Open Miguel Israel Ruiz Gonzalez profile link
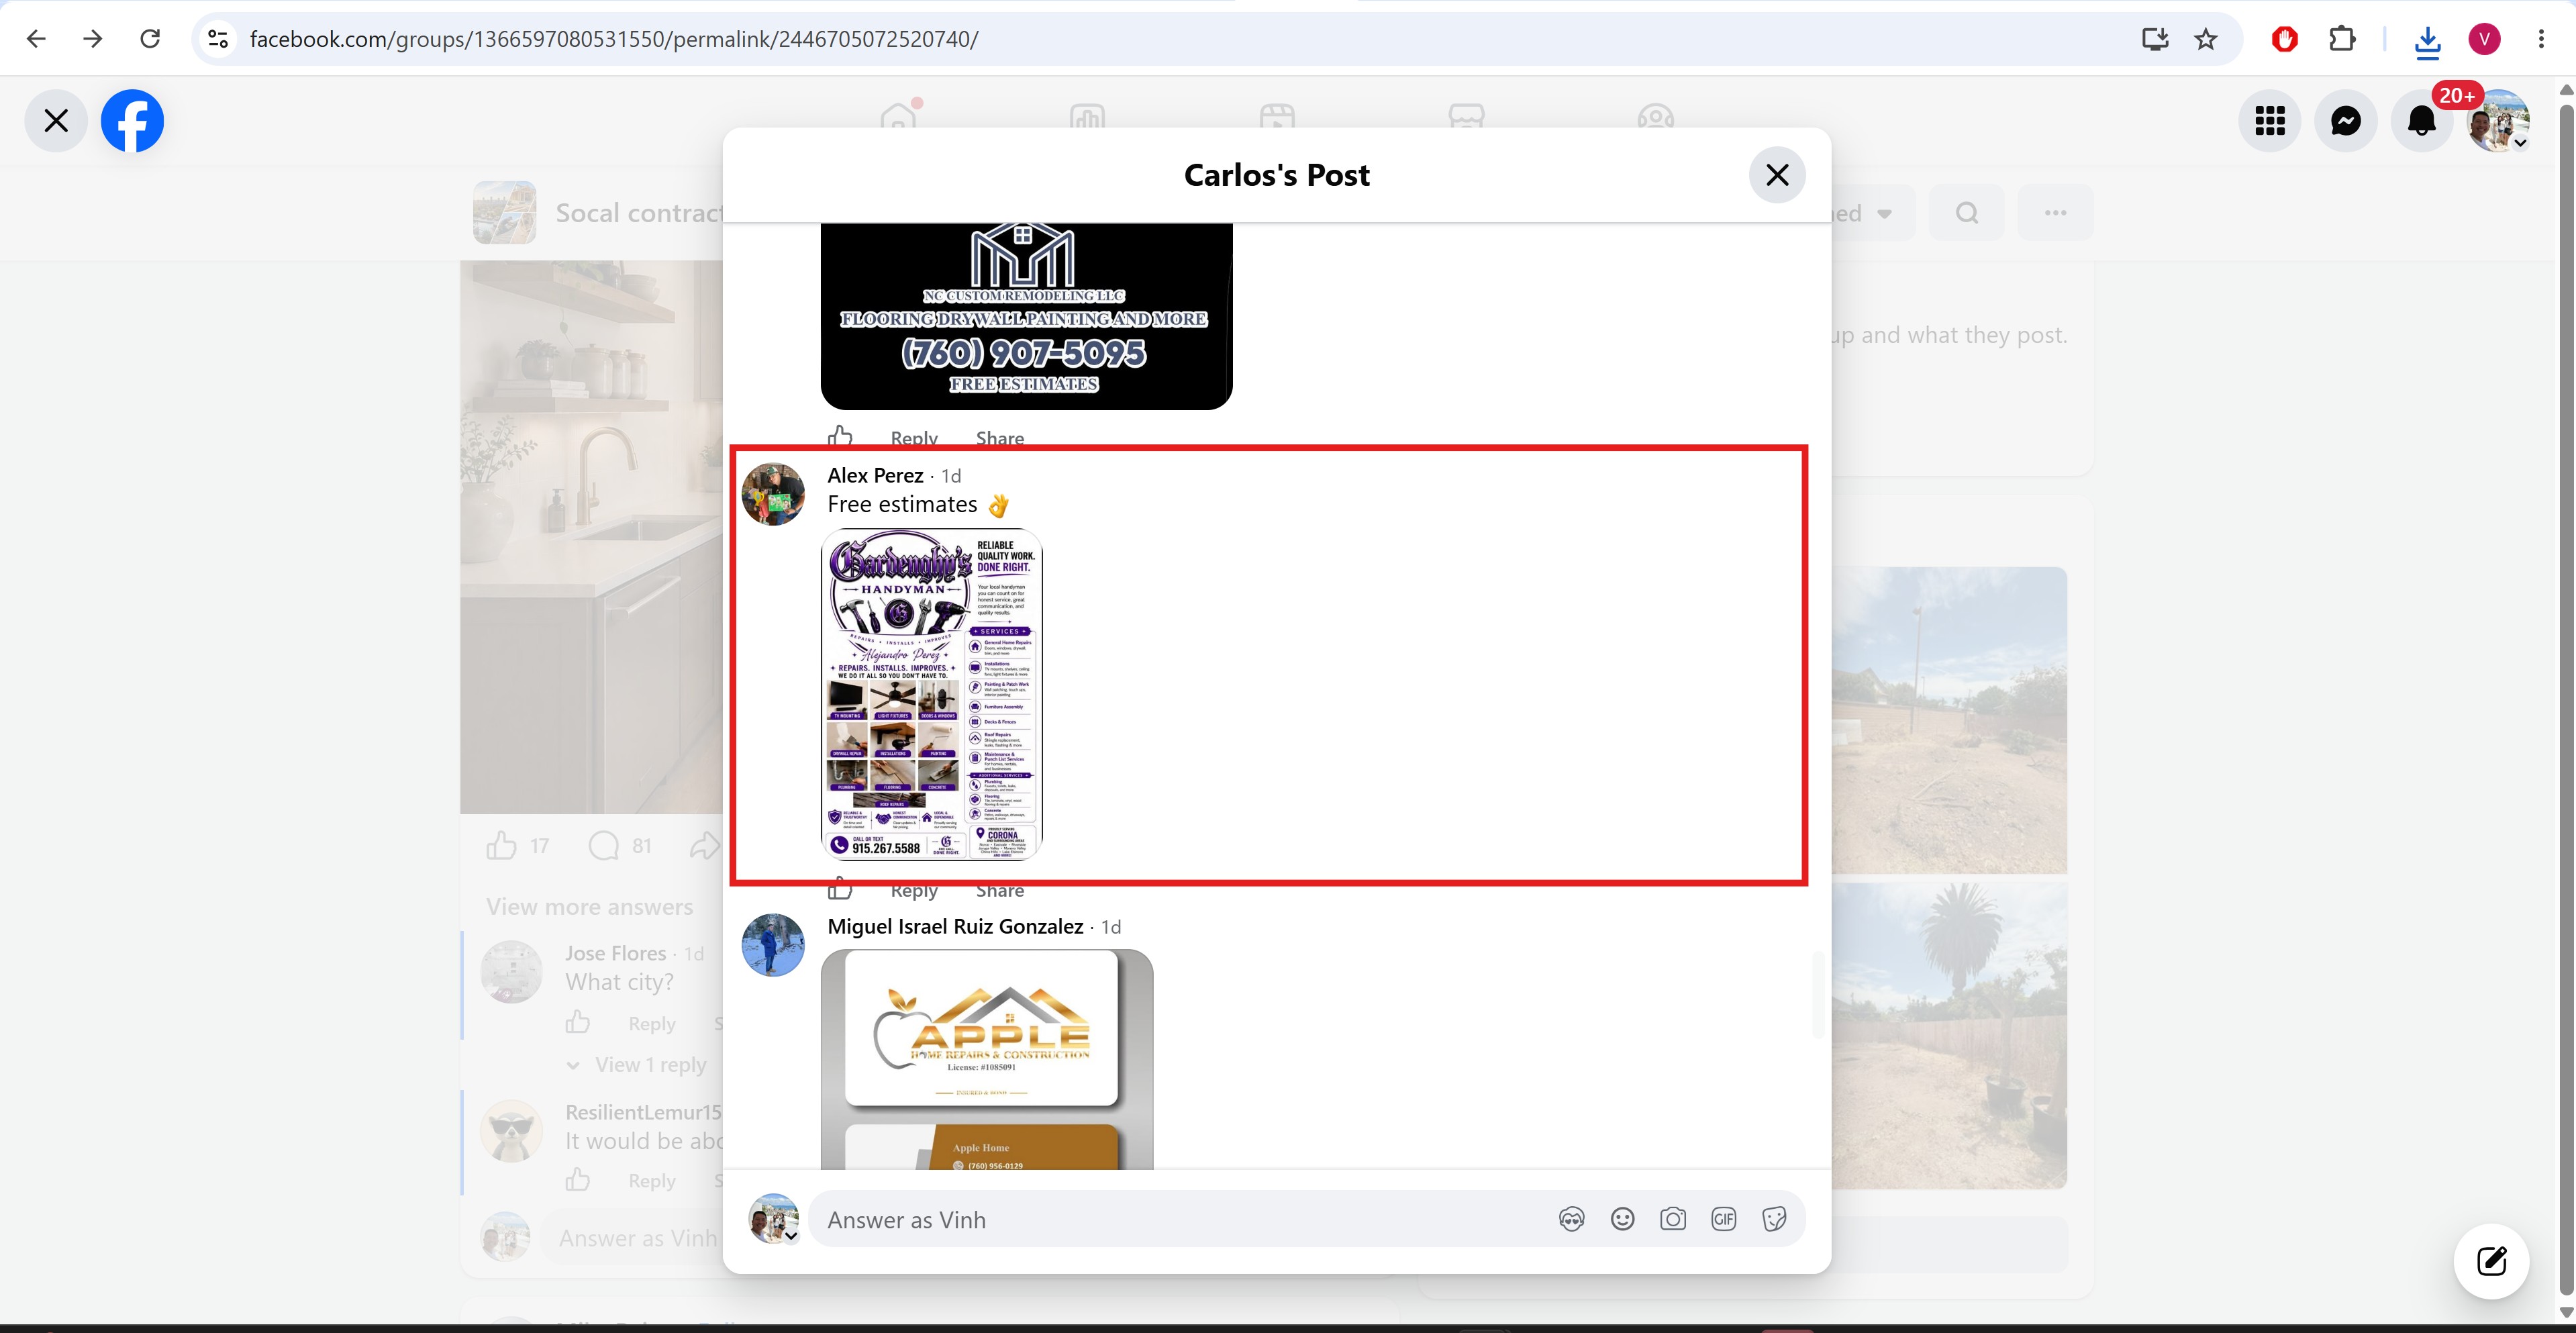Screen dimensions: 2576x1333 955,927
